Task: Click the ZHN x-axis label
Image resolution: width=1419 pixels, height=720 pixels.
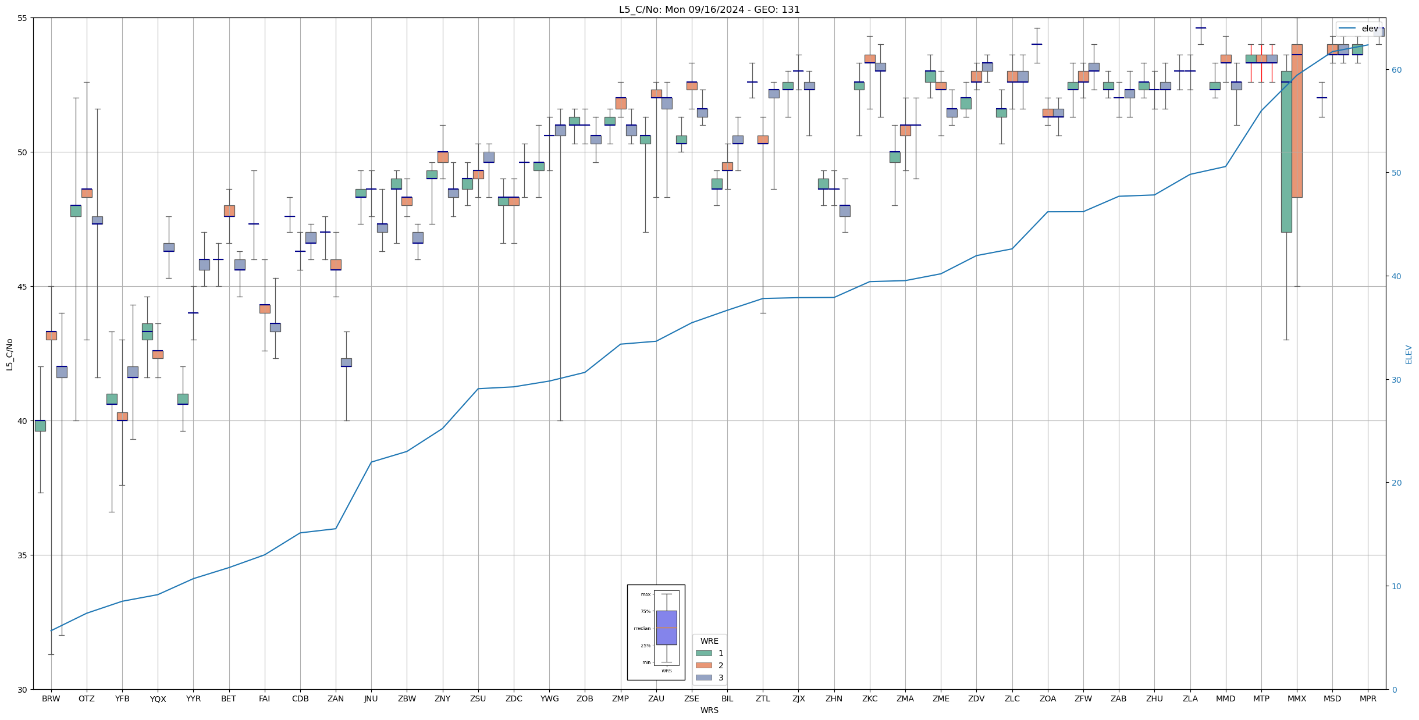Action: pyautogui.click(x=834, y=698)
